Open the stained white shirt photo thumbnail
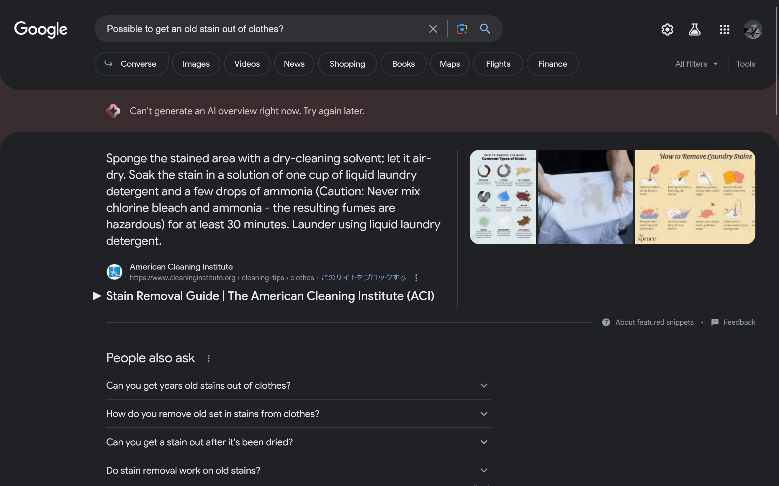779x486 pixels. click(585, 197)
